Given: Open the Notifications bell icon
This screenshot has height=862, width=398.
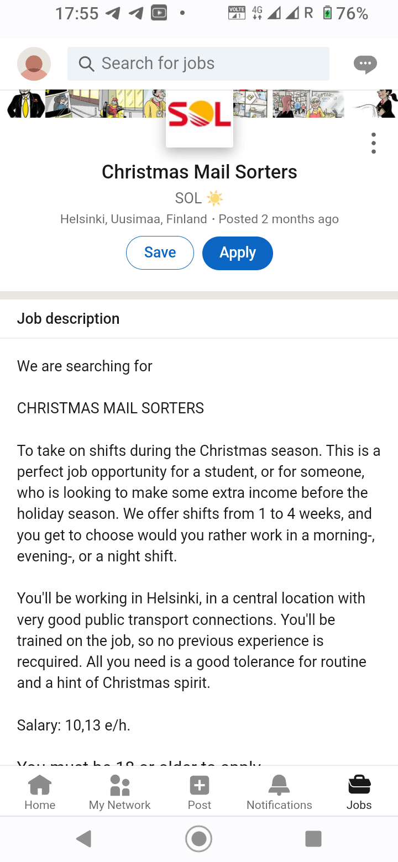Looking at the screenshot, I should 279,785.
